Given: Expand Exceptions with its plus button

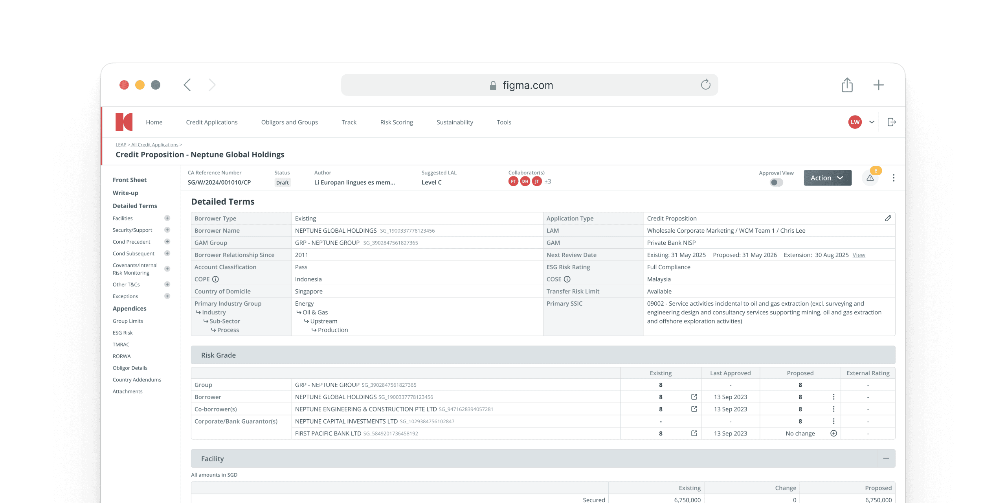Looking at the screenshot, I should tap(167, 296).
